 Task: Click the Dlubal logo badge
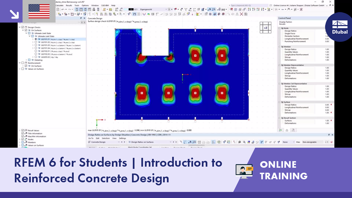click(340, 27)
